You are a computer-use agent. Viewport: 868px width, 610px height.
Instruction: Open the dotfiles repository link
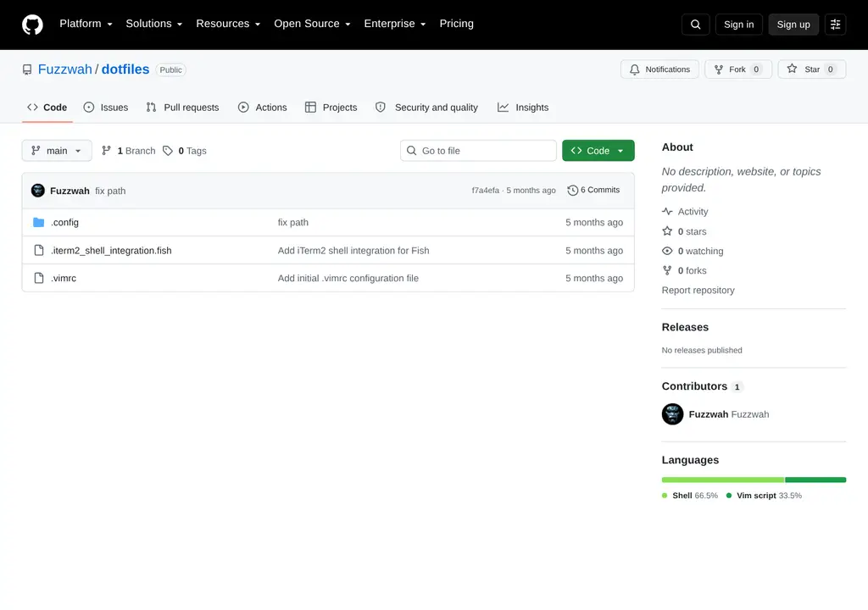125,69
